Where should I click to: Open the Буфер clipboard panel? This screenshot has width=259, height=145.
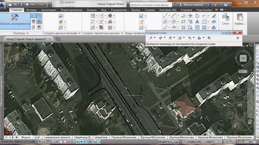click(x=240, y=19)
